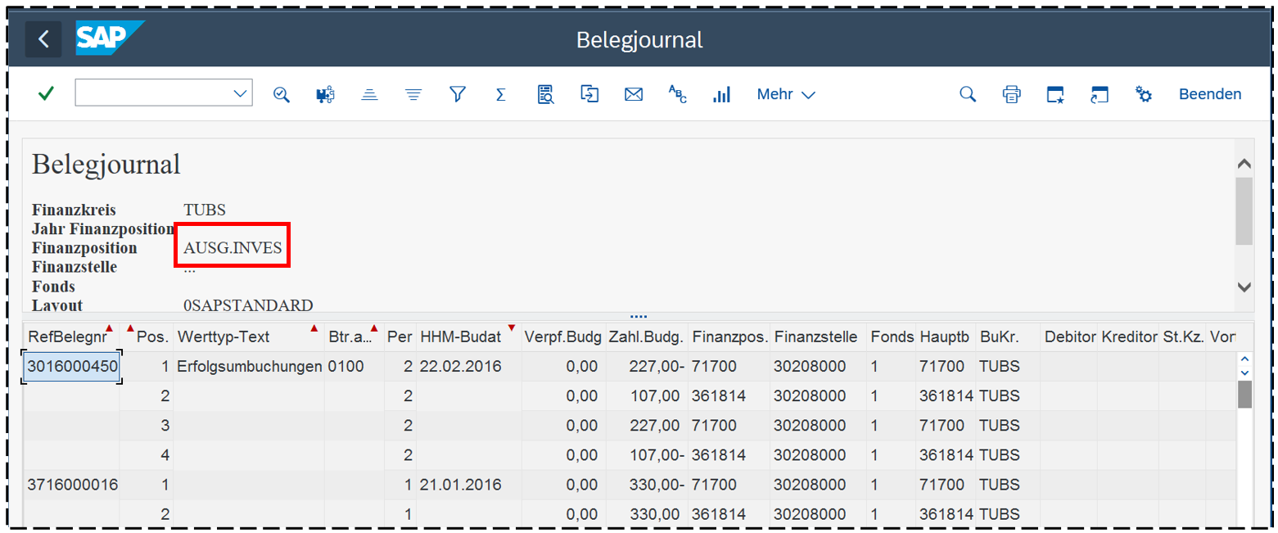Open the filter funnel icon
Viewport: 1278px width, 533px height.
tap(458, 94)
